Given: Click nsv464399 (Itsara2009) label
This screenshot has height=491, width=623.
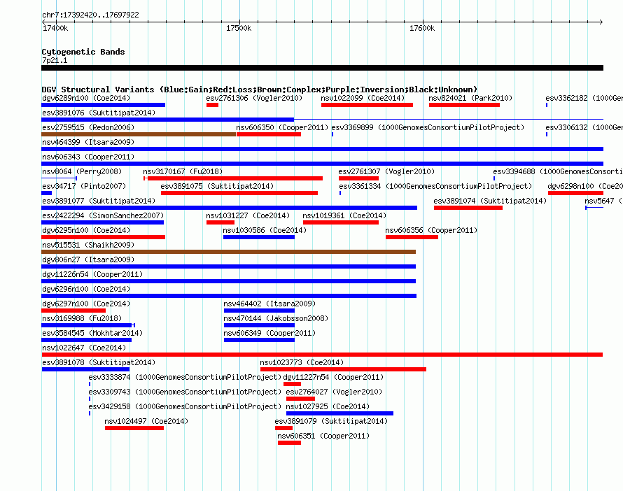Looking at the screenshot, I should [x=88, y=142].
